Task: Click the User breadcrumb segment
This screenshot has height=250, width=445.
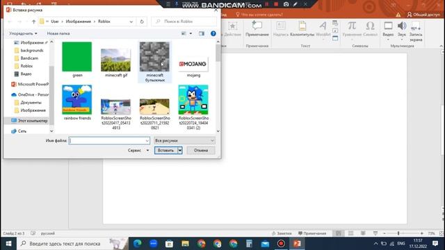Action: click(x=55, y=22)
